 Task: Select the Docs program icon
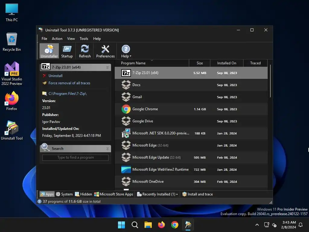[x=126, y=85]
